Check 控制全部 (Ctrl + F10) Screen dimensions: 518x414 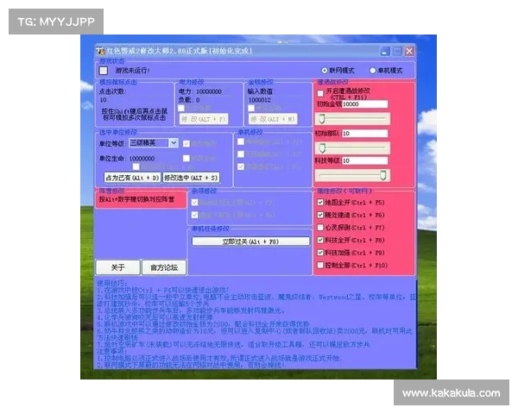coord(320,265)
